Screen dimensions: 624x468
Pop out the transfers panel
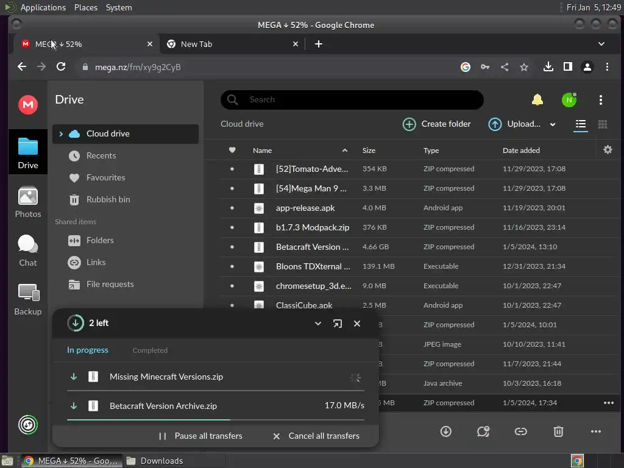pos(337,324)
